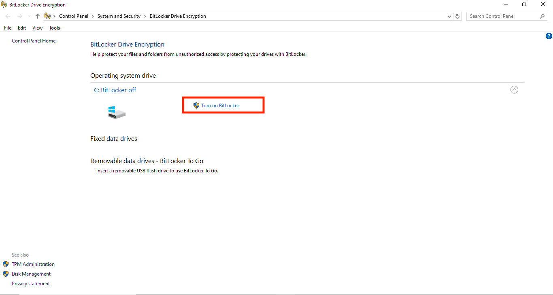Close the BitLocker Drive Encryption window
This screenshot has width=553, height=295.
coord(543,4)
